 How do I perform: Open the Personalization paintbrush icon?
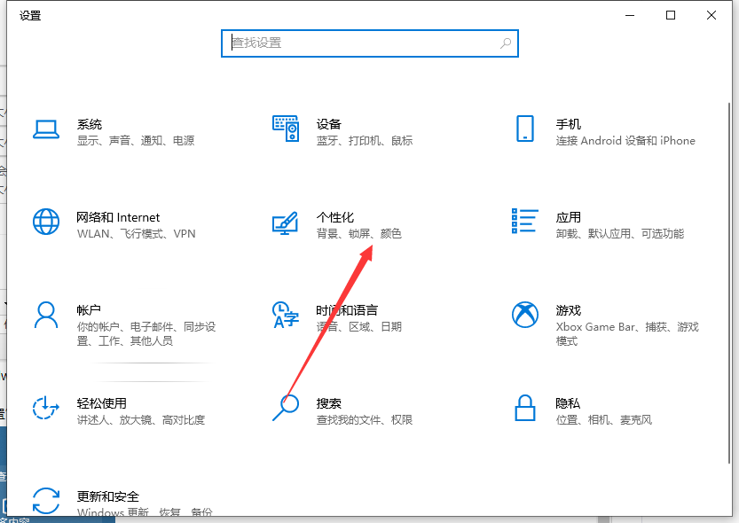point(286,222)
